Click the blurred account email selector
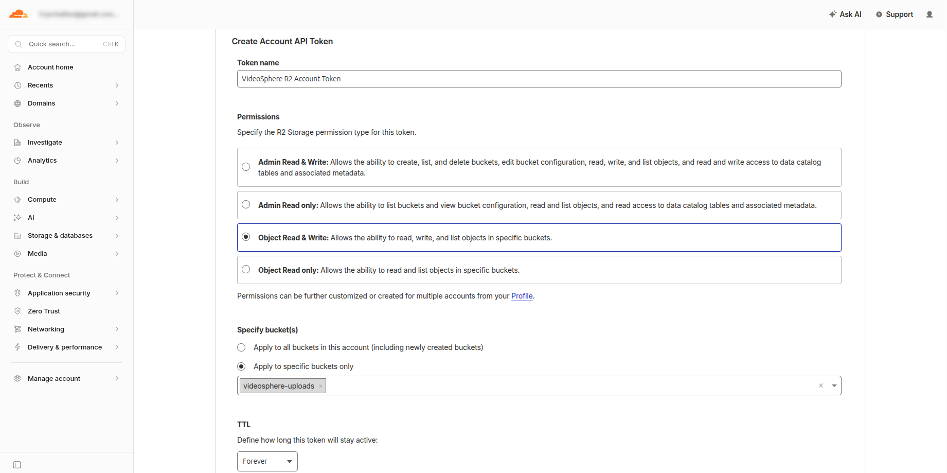The height and width of the screenshot is (473, 947). pyautogui.click(x=78, y=14)
